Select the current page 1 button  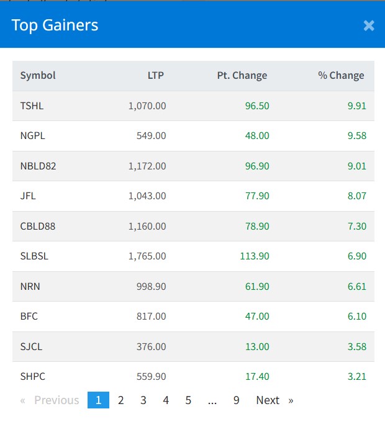(98, 400)
